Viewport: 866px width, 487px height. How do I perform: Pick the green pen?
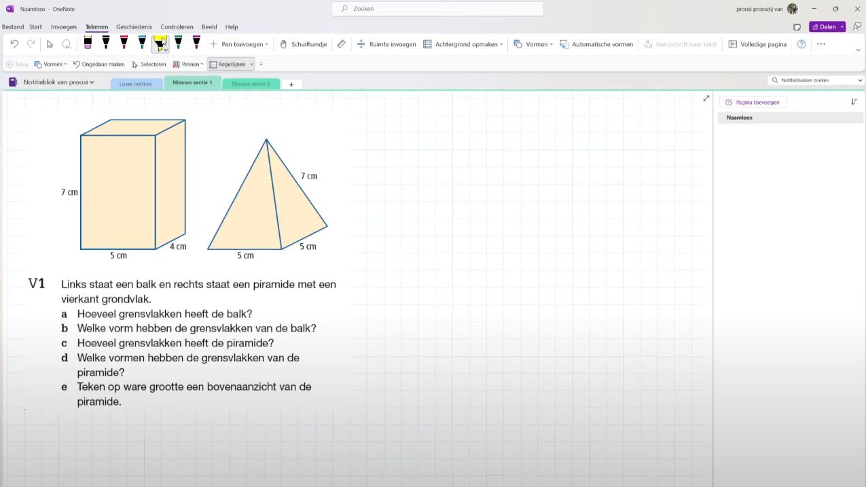point(178,43)
